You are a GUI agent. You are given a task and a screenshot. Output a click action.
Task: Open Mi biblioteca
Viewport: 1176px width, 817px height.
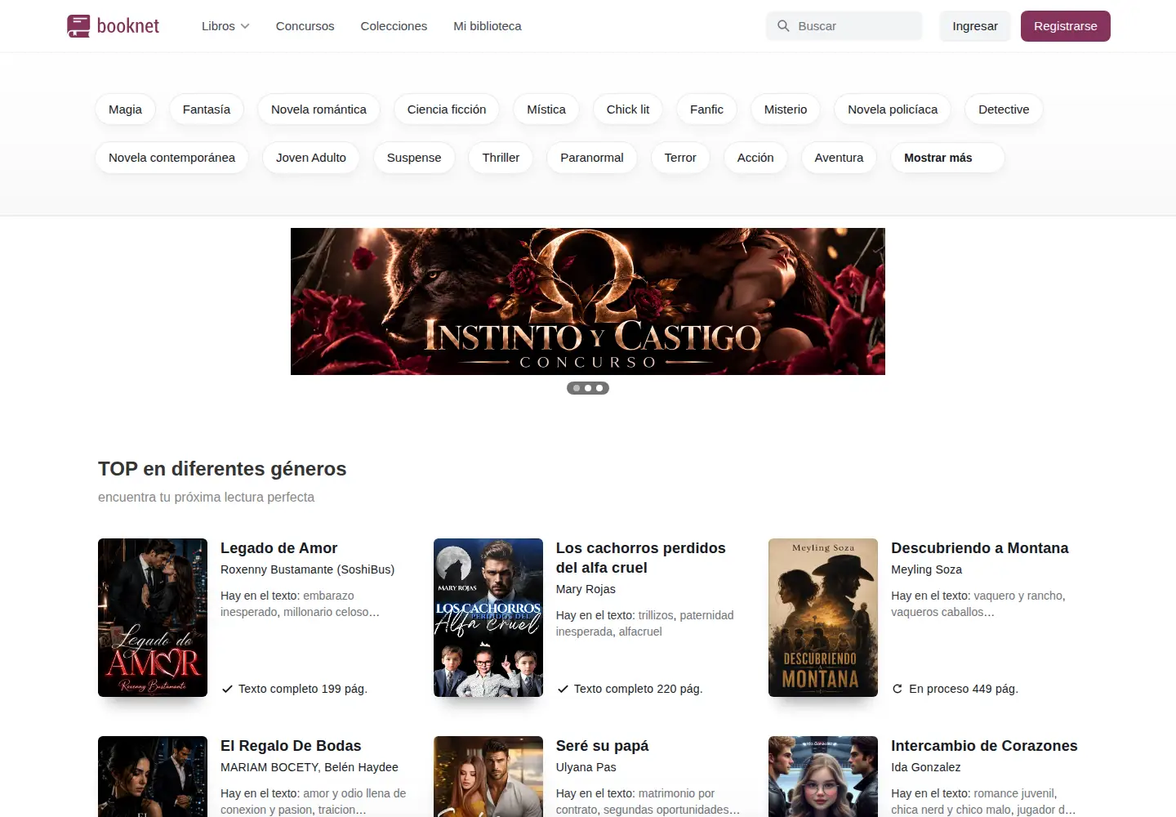coord(488,26)
